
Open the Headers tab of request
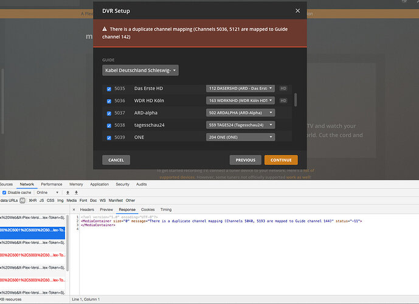(x=87, y=210)
